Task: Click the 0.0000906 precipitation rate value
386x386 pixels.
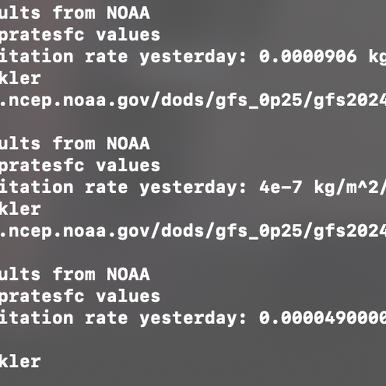Action: click(308, 57)
